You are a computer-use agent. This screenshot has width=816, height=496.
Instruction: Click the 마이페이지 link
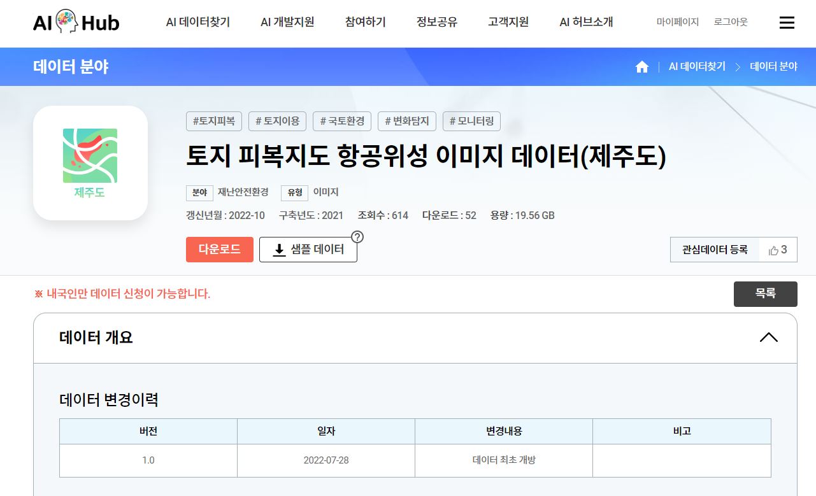[x=677, y=22]
